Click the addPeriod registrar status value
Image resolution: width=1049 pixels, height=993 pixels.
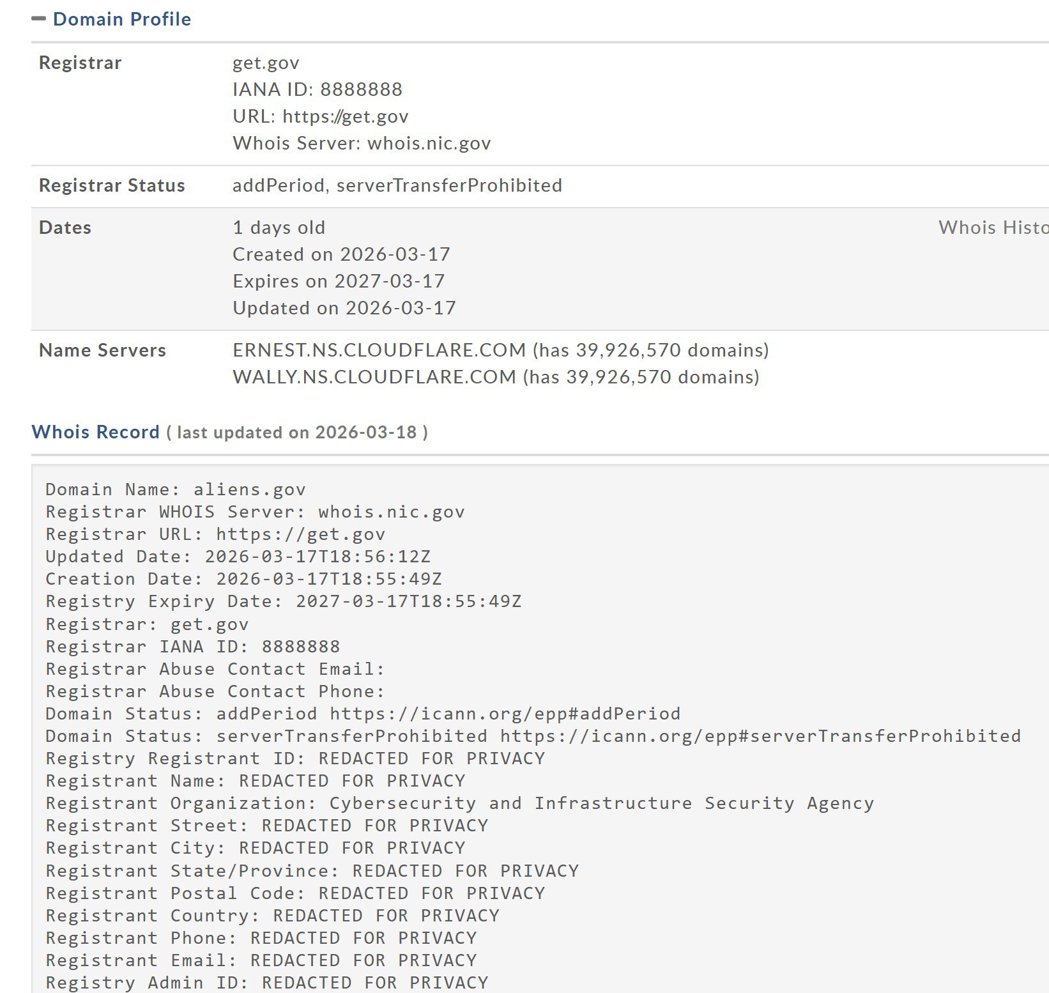(x=278, y=185)
